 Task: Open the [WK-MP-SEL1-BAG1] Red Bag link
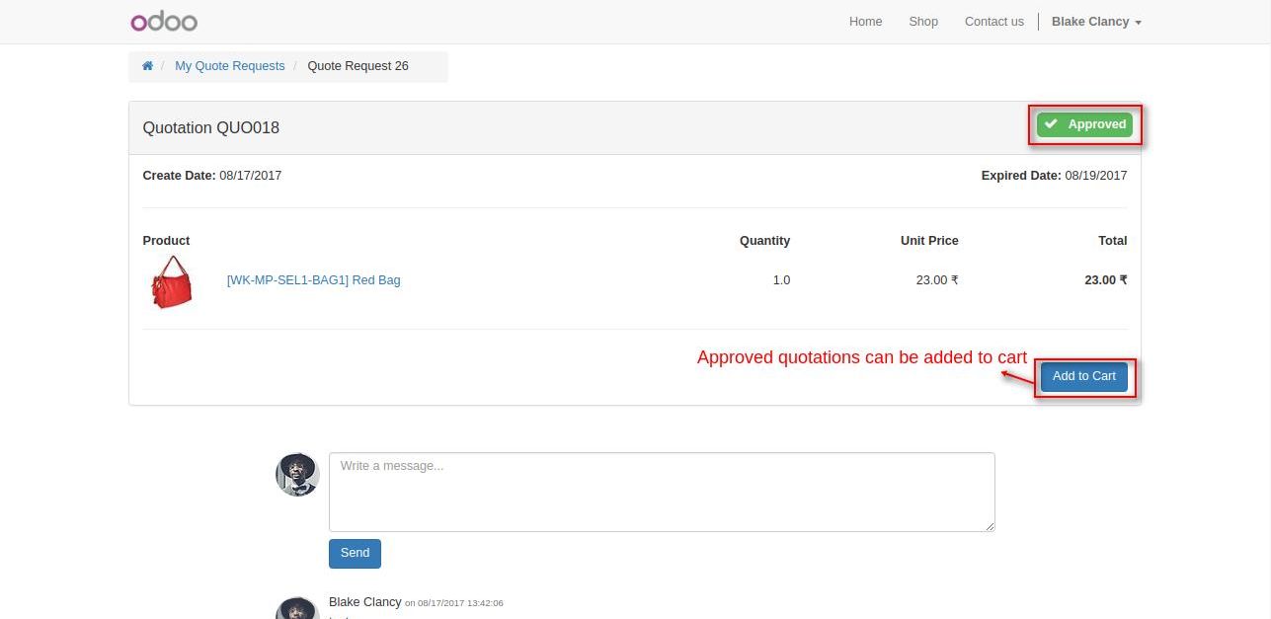click(313, 280)
